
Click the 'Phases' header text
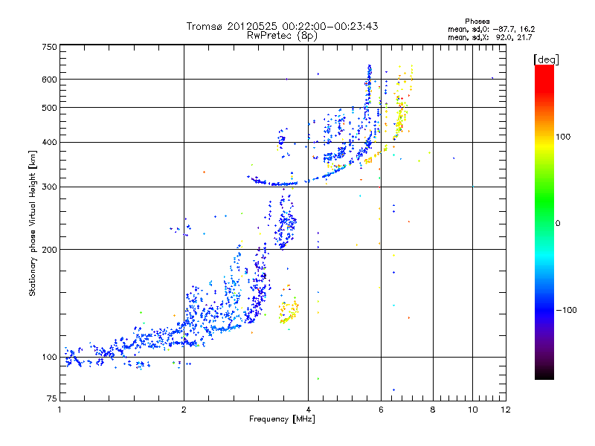tap(477, 22)
